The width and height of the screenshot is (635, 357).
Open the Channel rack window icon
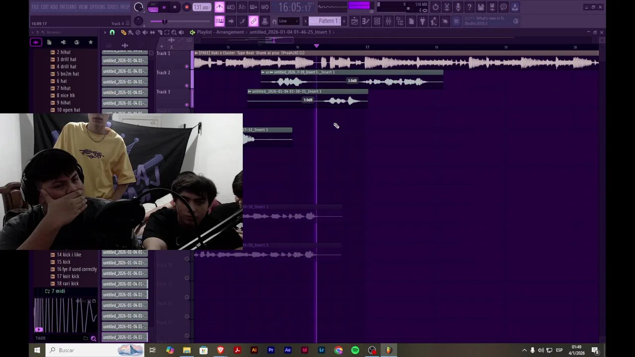pos(377,21)
